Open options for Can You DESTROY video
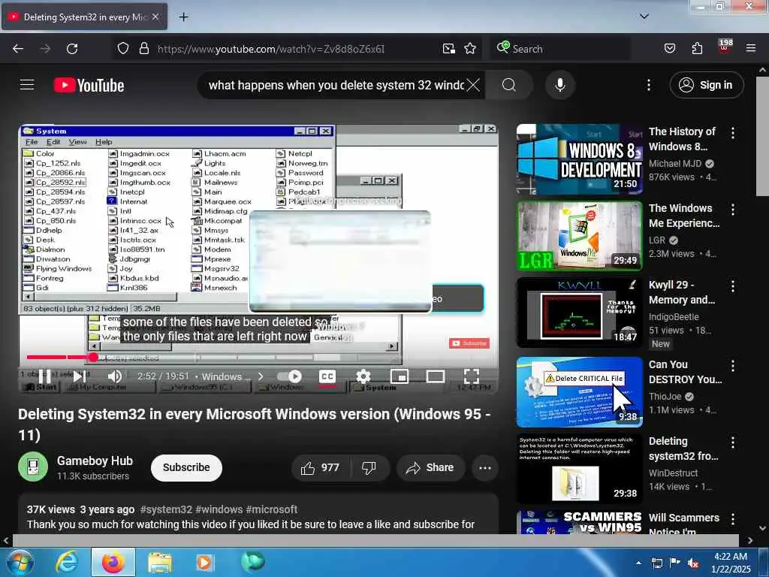 pos(733,366)
